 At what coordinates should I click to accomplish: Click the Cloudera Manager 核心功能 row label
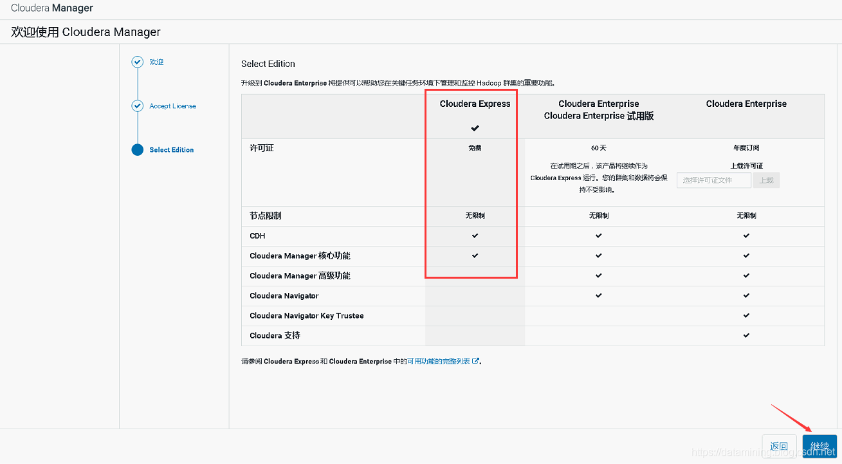(x=300, y=256)
